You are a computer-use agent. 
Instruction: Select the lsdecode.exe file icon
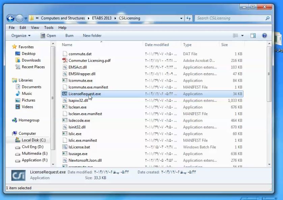point(65,120)
